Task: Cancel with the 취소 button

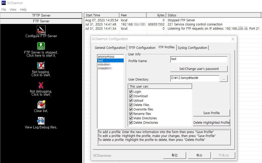Action: [199, 155]
